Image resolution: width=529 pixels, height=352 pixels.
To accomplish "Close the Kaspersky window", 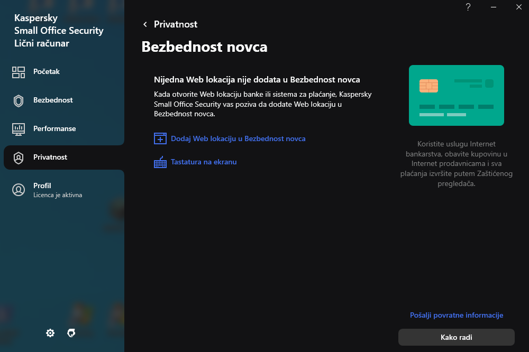I will pyautogui.click(x=519, y=7).
